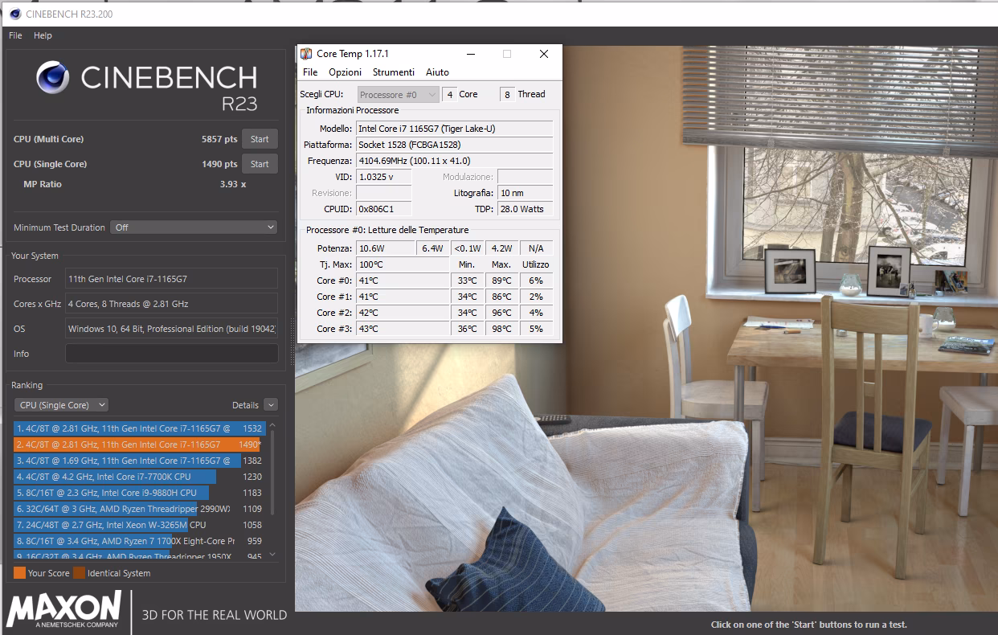Click the Processor field in Your System
The width and height of the screenshot is (998, 635).
point(171,279)
